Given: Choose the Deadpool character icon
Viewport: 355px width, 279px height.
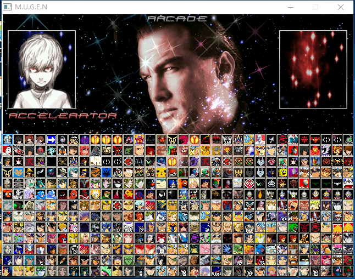Looking at the screenshot, I should 84,194.
